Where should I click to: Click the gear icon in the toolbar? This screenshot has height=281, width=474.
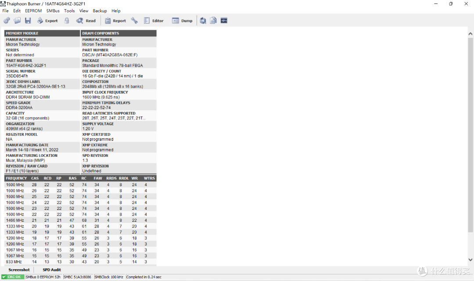click(7, 21)
